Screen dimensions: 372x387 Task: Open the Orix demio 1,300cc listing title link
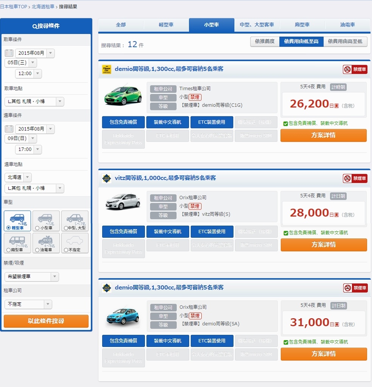169,288
